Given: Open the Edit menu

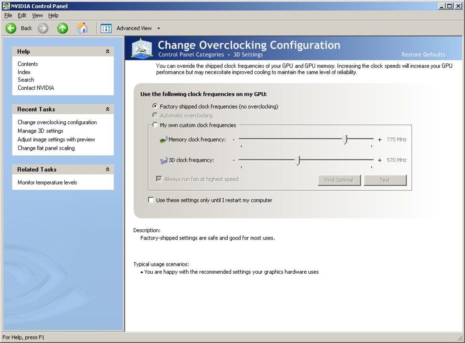Looking at the screenshot, I should tap(22, 16).
